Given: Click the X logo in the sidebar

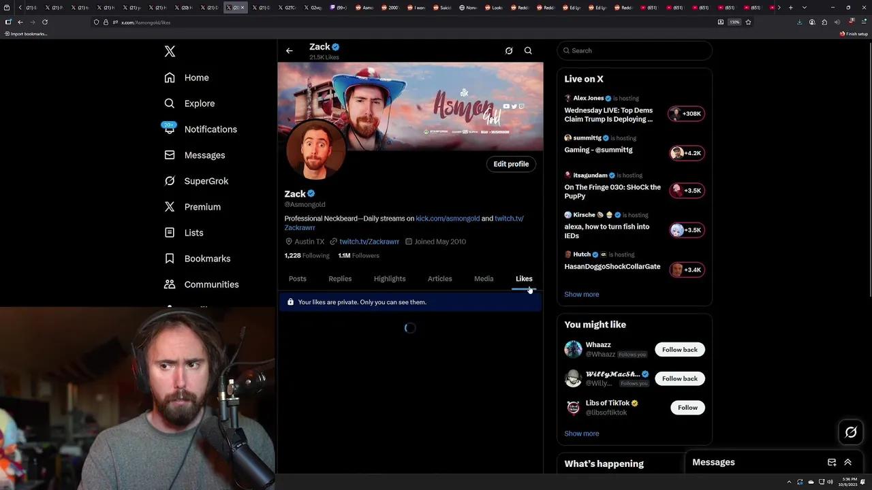Looking at the screenshot, I should click(170, 52).
